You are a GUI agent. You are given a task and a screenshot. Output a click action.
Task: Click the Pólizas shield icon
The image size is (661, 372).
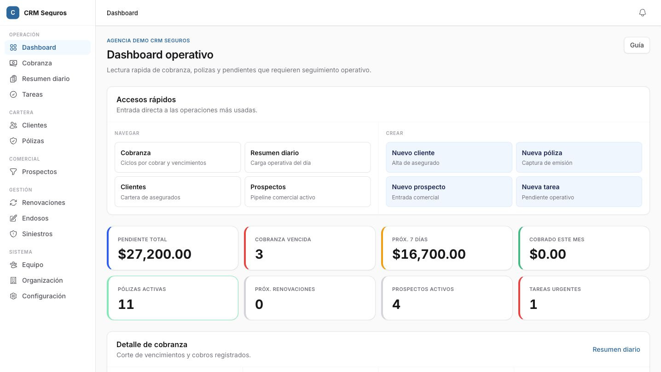(13, 141)
